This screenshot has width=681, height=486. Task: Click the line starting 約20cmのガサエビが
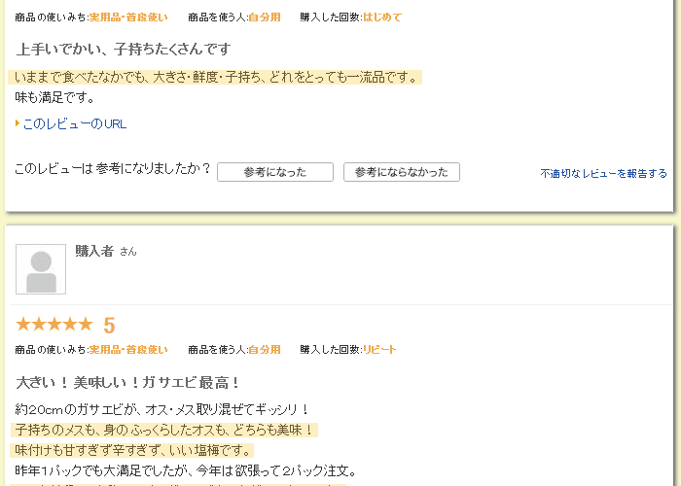point(161,409)
